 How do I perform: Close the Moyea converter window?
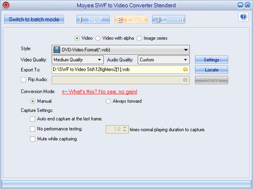coord(248,5)
